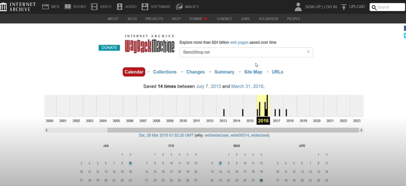Viewport: 406px width, 186px height.
Task: Open the Video section icon
Action: coord(94,7)
